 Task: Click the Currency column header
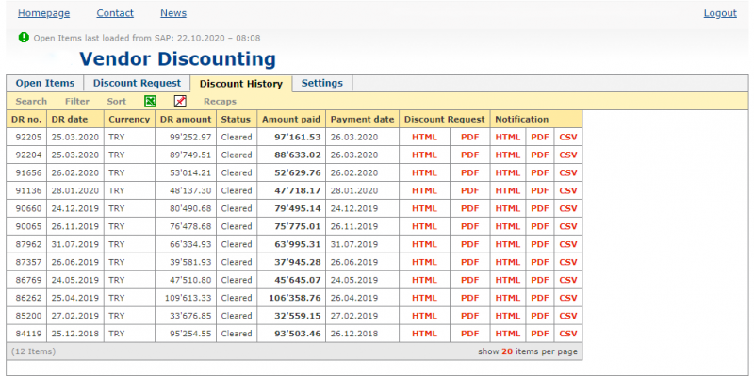(129, 120)
